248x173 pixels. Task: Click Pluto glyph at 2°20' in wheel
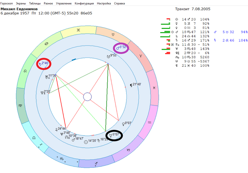coord(42,93)
